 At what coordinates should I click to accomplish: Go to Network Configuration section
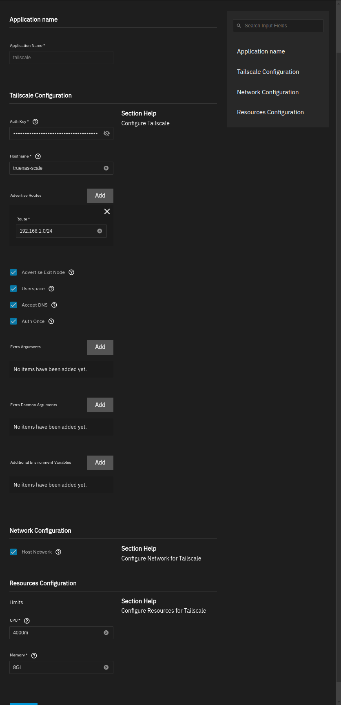268,92
